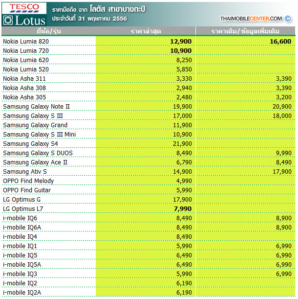
Task: Select the Nokia Lumia 720 row name
Action: [26, 51]
